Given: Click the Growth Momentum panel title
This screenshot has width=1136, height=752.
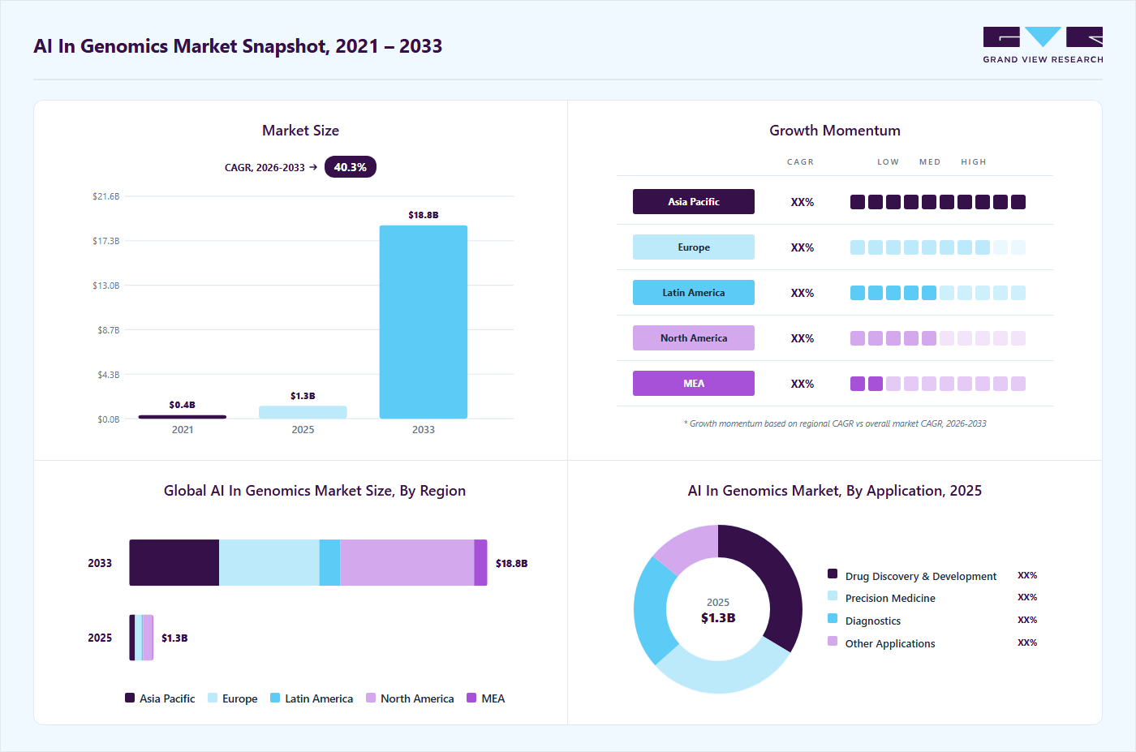Looking at the screenshot, I should pyautogui.click(x=835, y=131).
